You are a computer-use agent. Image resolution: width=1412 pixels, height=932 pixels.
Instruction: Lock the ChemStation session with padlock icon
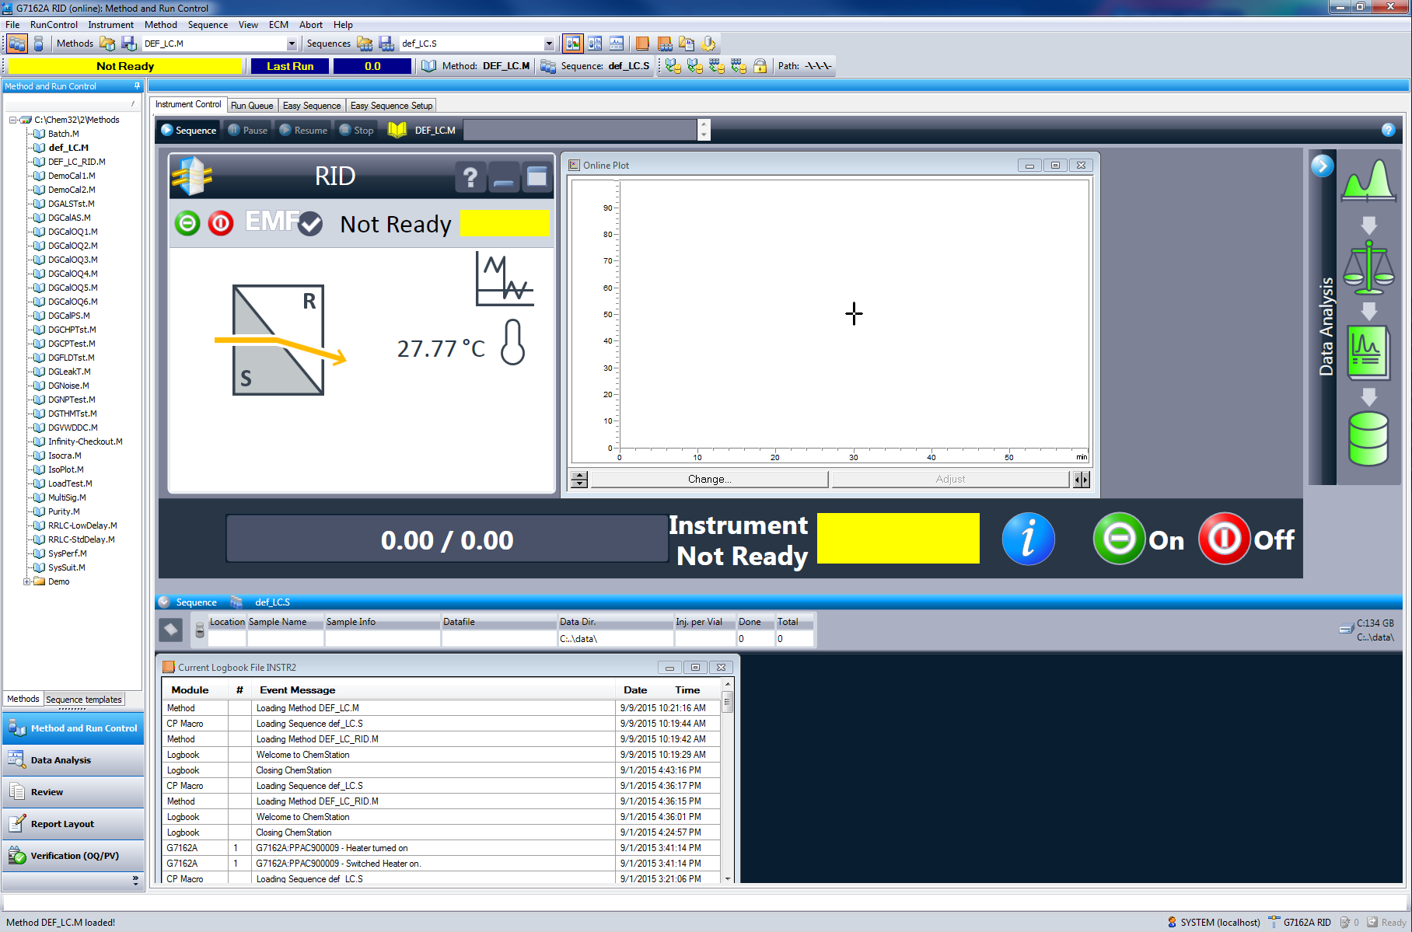click(760, 65)
